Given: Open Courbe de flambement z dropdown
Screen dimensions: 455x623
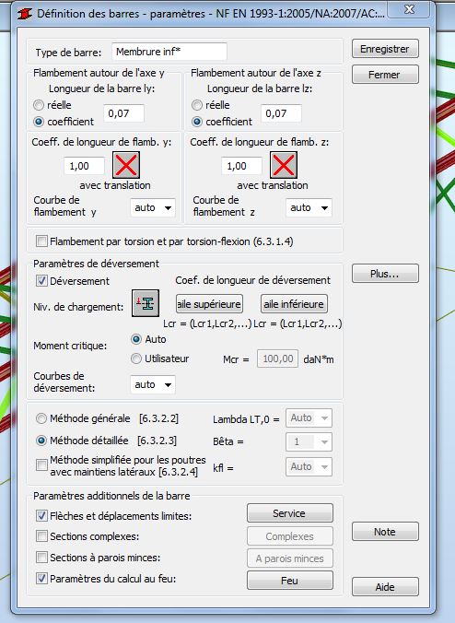Looking at the screenshot, I should 309,207.
